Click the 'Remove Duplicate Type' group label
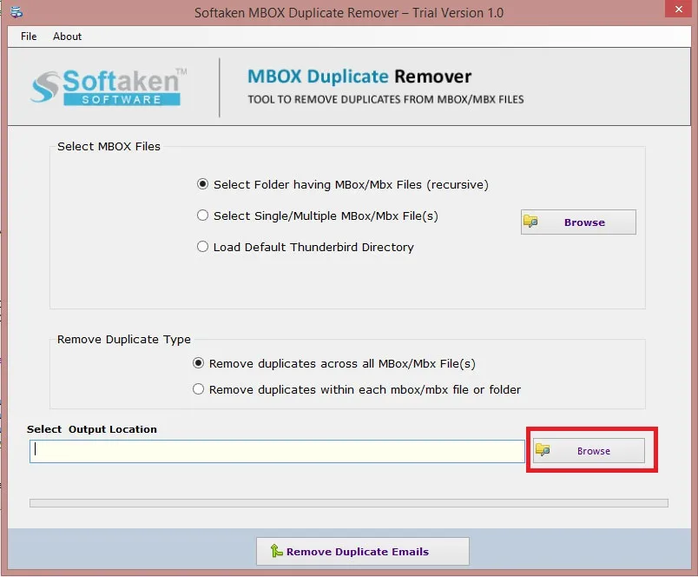The height and width of the screenshot is (577, 698). [x=124, y=339]
